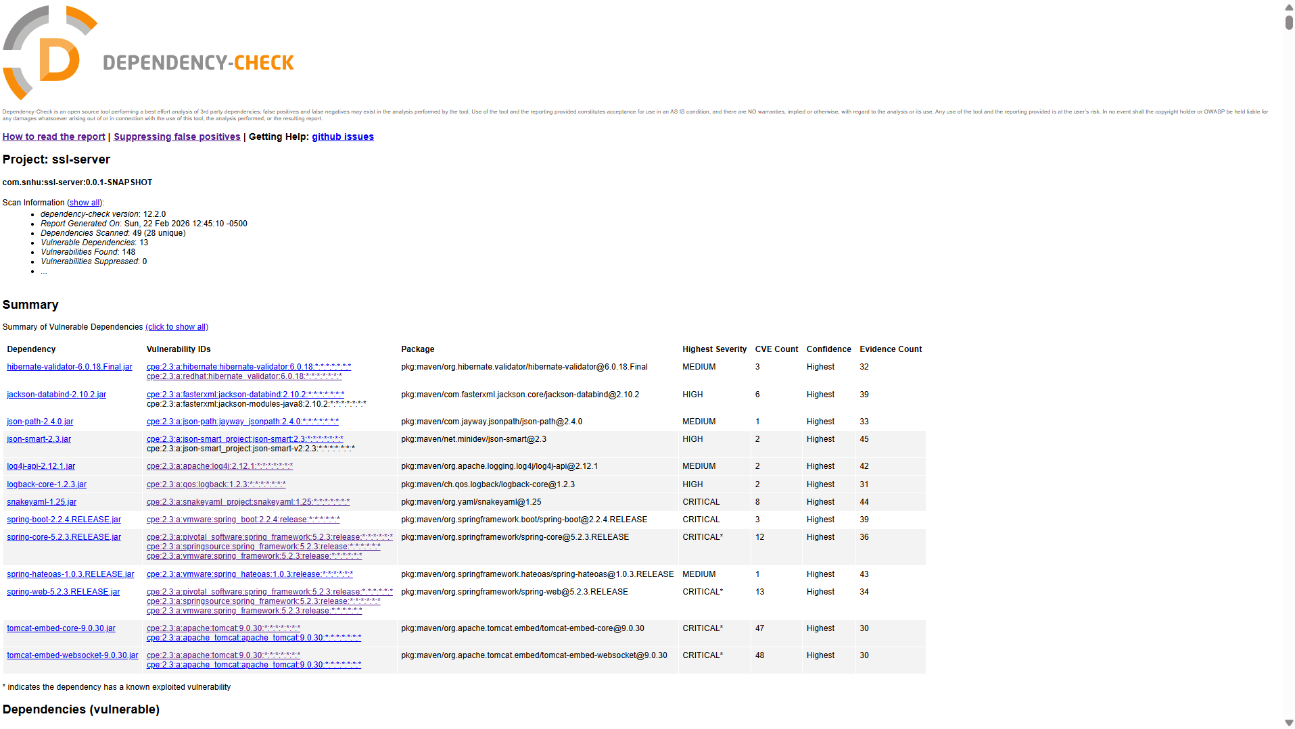The width and height of the screenshot is (1295, 729).
Task: Select 'Vulnerable Dependencies: 13' line
Action: pyautogui.click(x=95, y=243)
